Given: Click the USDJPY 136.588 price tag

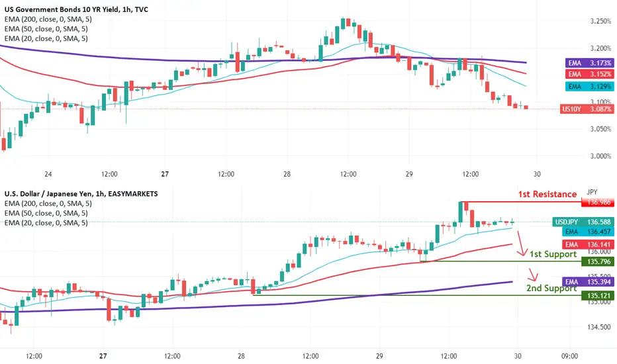Looking at the screenshot, I should click(583, 222).
